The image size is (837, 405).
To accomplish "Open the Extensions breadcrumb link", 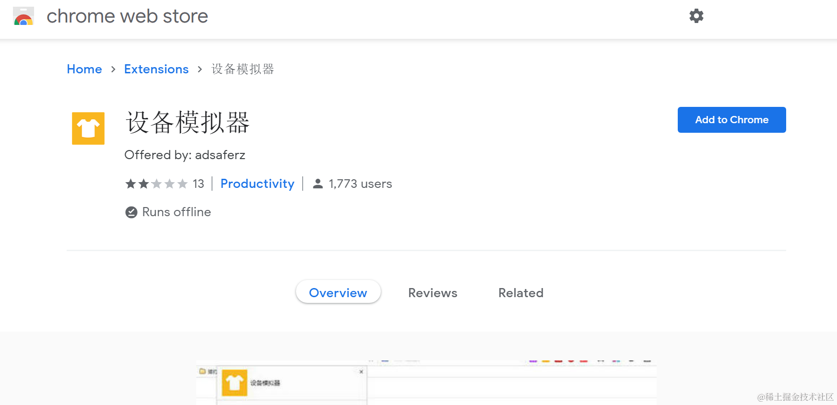I will pos(156,69).
